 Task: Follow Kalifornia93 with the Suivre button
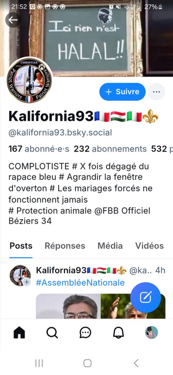pyautogui.click(x=122, y=91)
